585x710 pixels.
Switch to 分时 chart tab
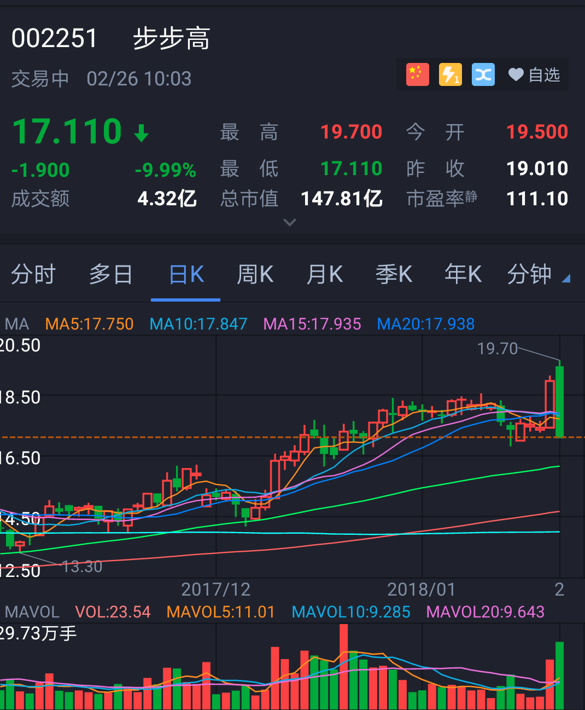[x=33, y=274]
